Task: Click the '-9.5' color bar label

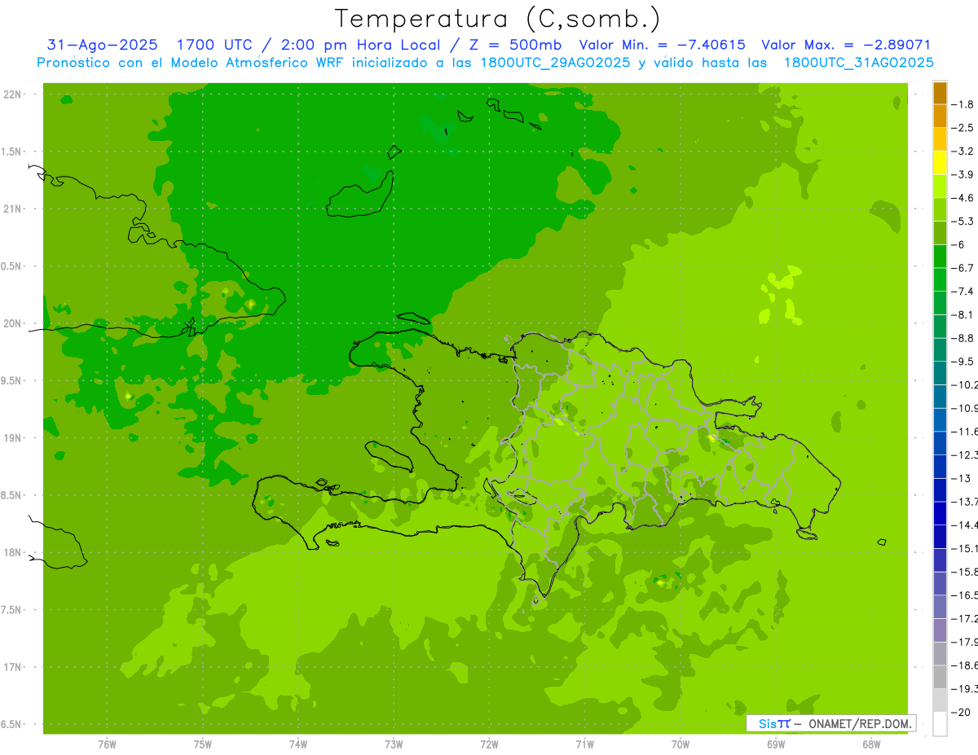Action: coord(963,362)
